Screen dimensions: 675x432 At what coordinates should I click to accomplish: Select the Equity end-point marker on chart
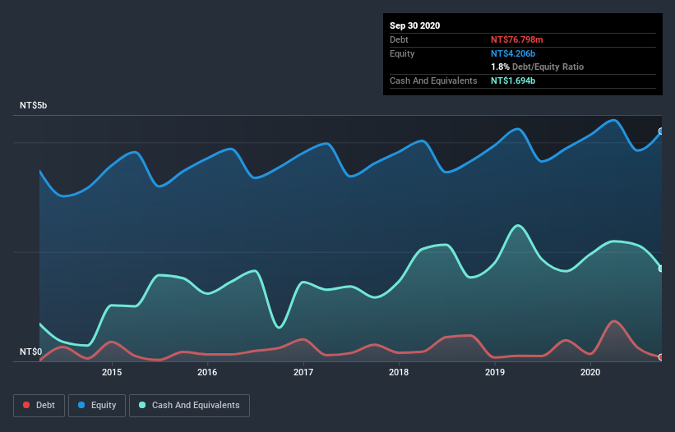(661, 131)
